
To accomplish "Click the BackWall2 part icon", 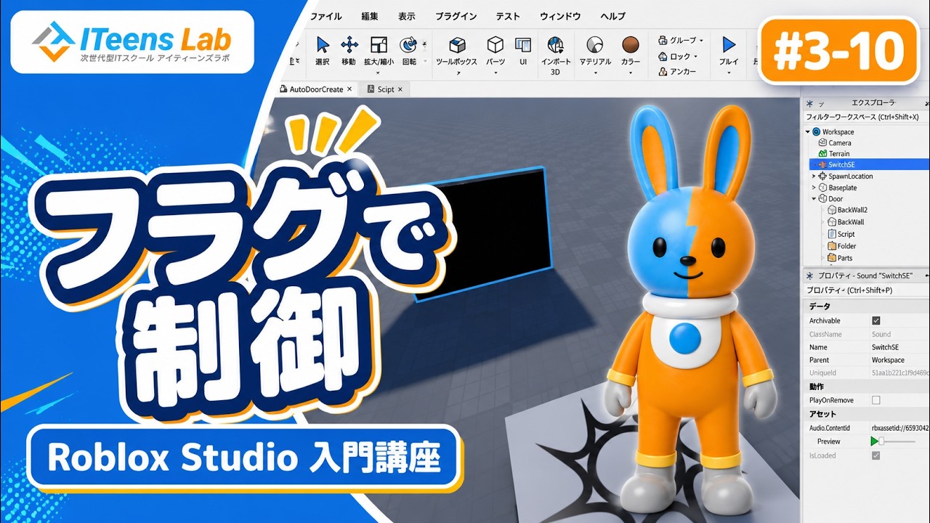I will click(832, 210).
